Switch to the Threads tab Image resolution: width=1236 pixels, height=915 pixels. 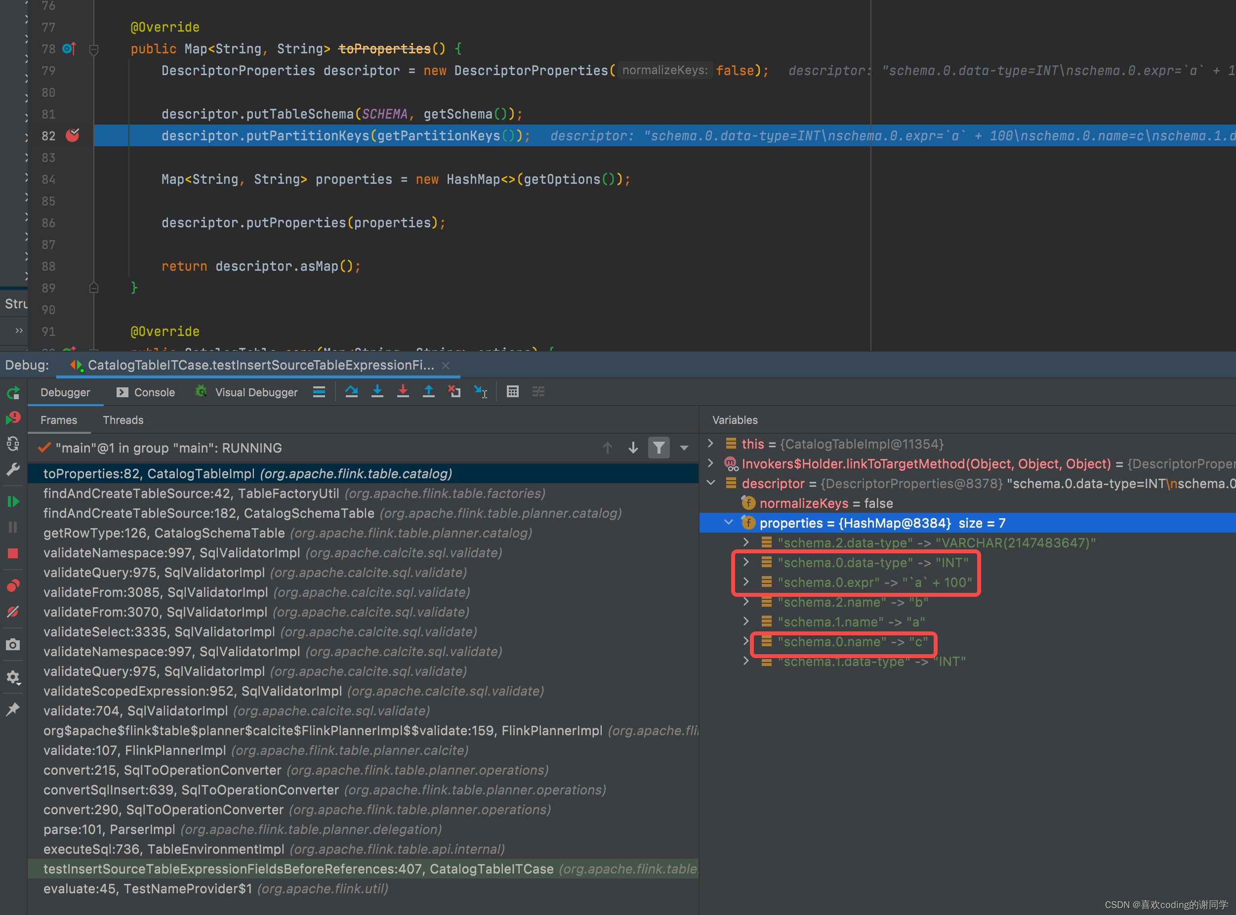(x=123, y=420)
